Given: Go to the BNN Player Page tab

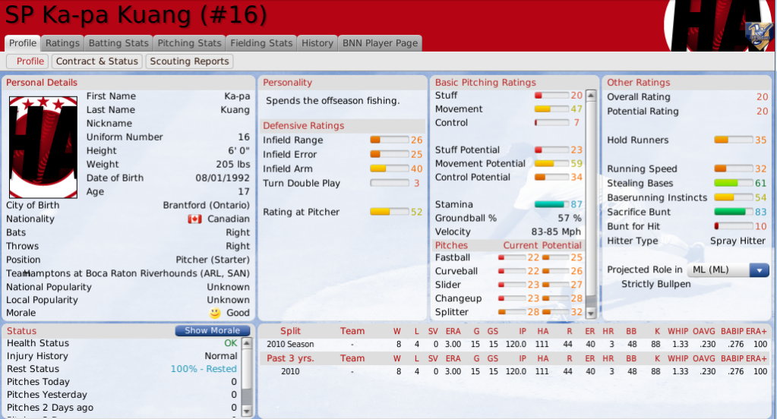Looking at the screenshot, I should point(379,43).
